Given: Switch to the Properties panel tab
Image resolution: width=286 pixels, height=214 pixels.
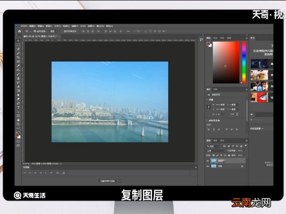Looking at the screenshot, I should click(208, 89).
